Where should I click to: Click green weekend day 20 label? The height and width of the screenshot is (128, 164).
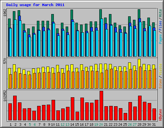[101, 124]
